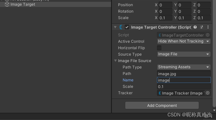Open the component presets icon
Image resolution: width=216 pixels, height=120 pixels.
click(x=202, y=27)
